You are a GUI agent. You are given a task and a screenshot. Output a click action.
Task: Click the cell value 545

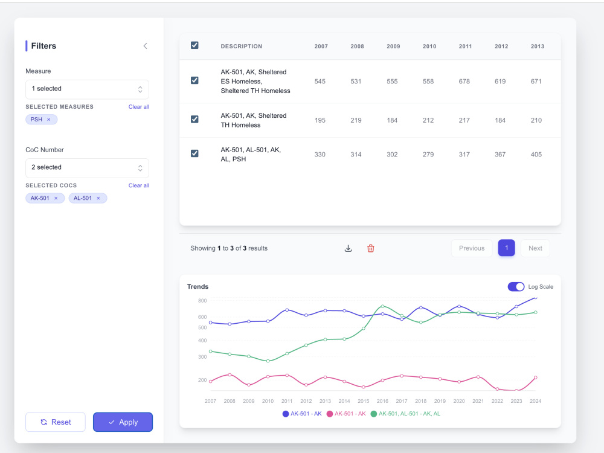[x=320, y=82]
